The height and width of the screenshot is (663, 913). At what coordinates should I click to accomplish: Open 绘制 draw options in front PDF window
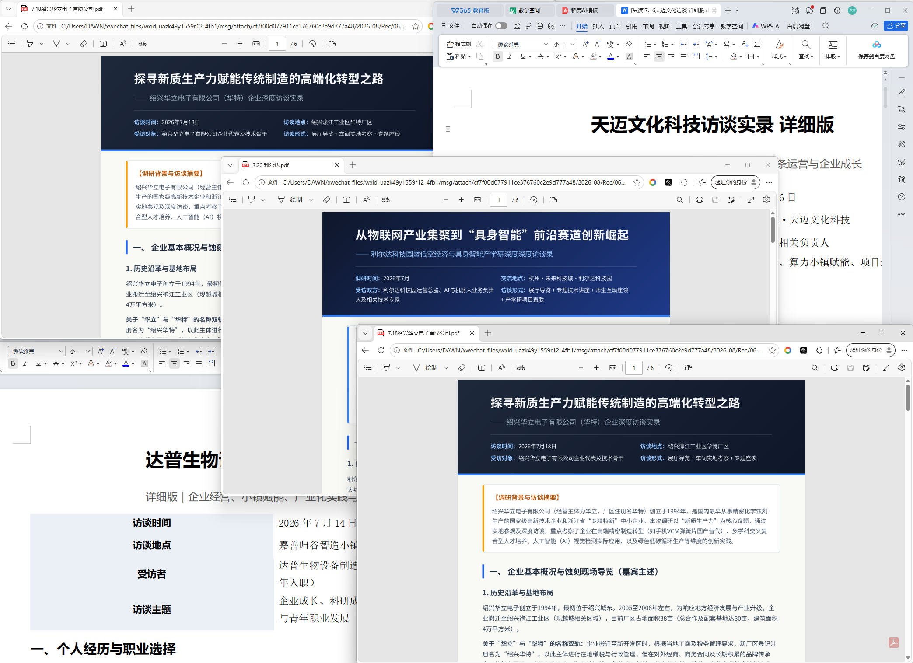pos(446,368)
